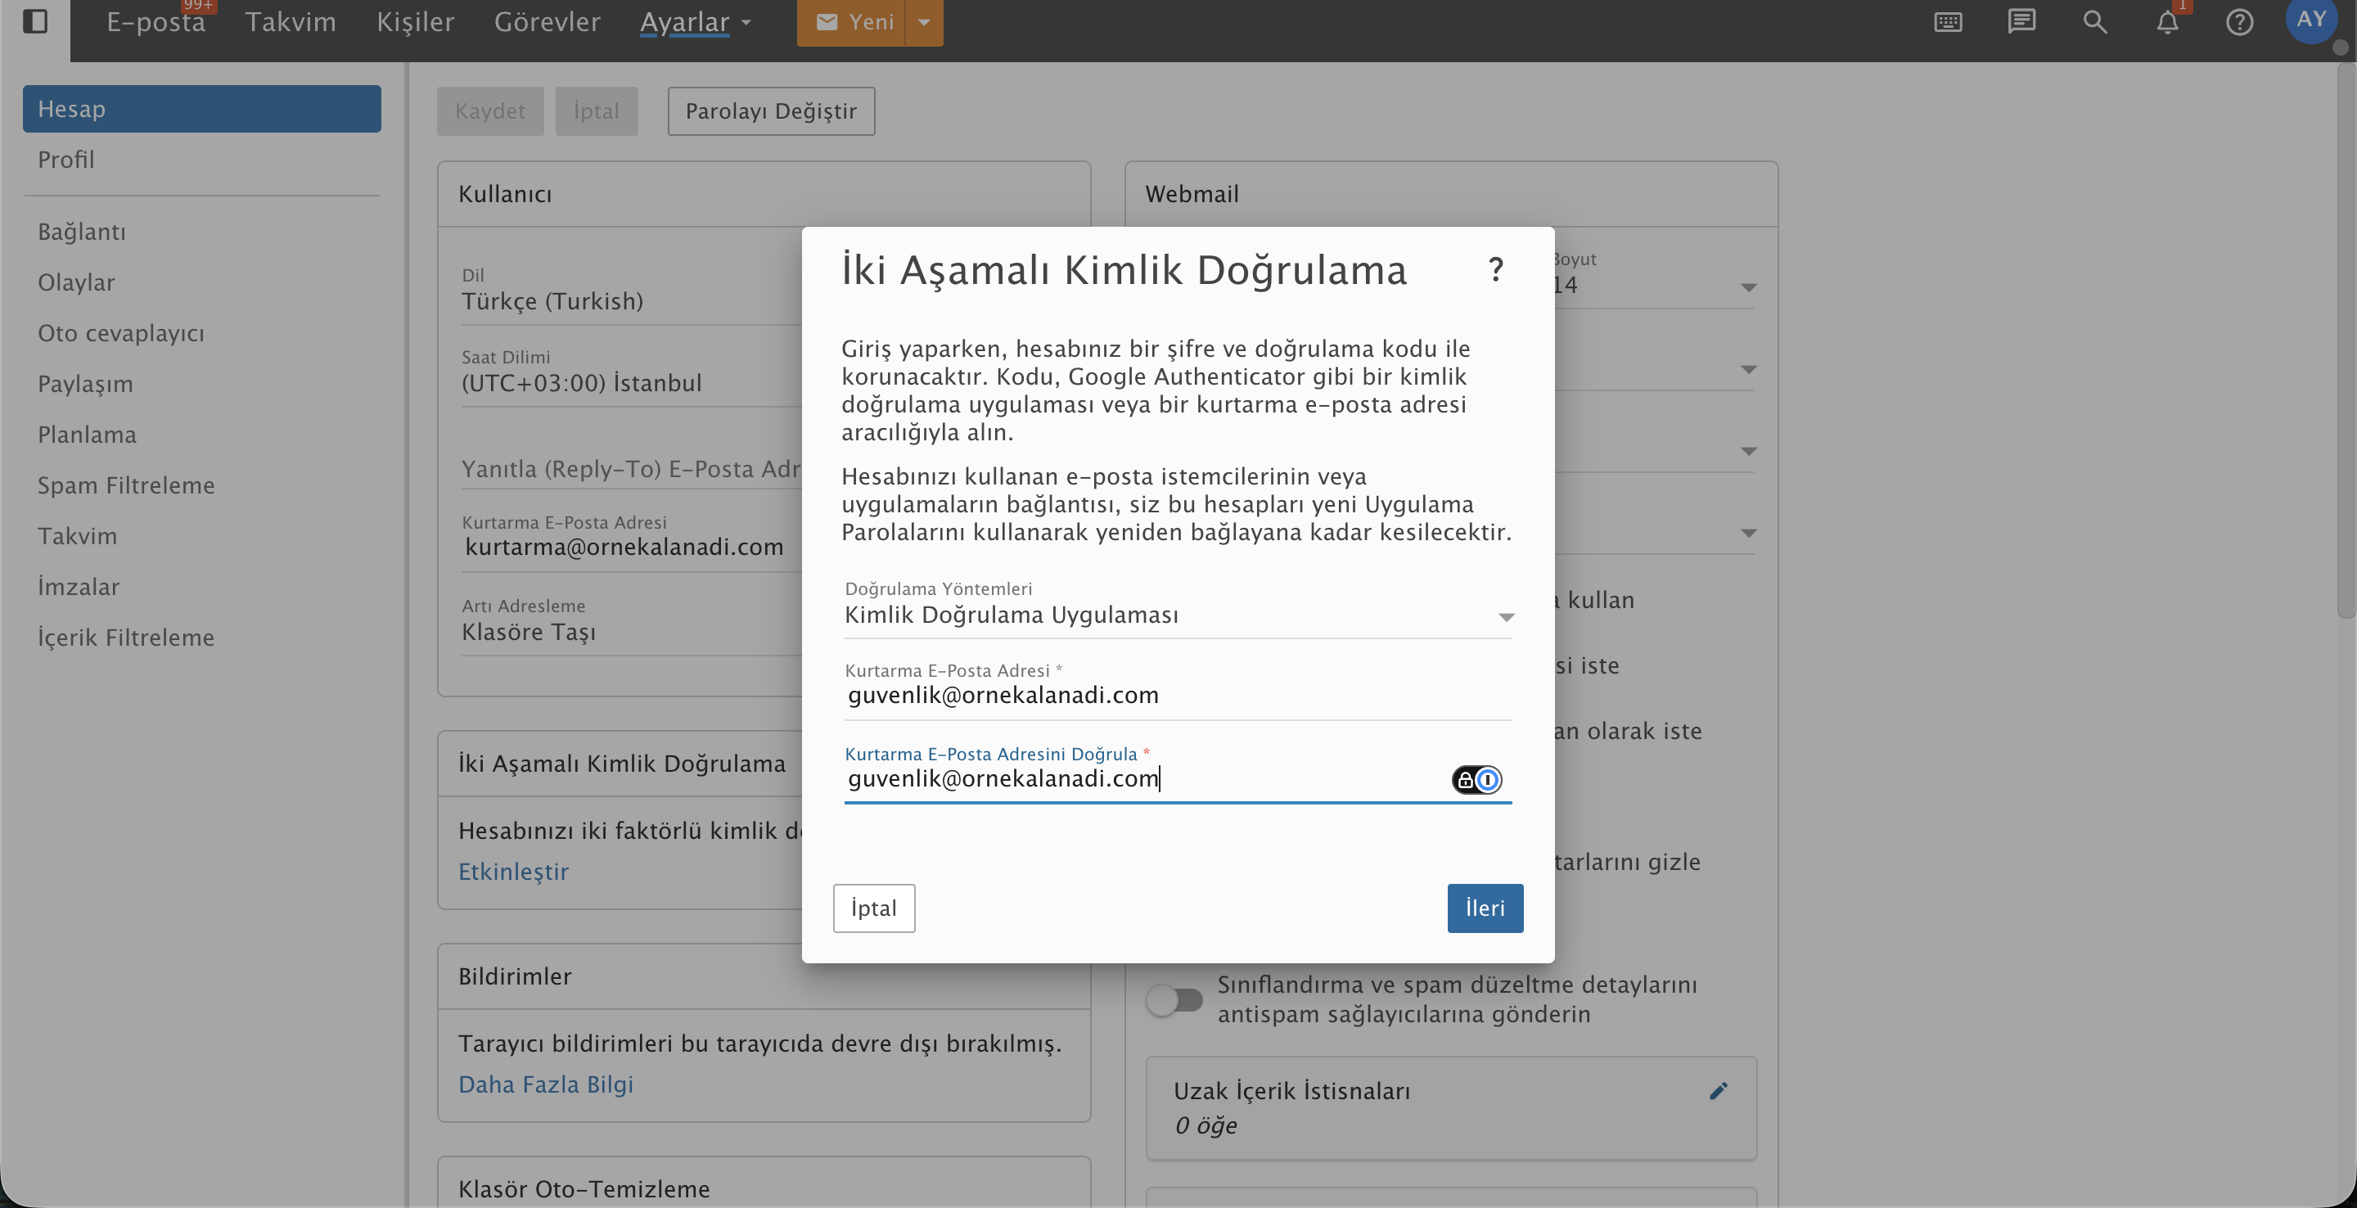Go to Kişiler section
The image size is (2357, 1208).
pos(416,22)
